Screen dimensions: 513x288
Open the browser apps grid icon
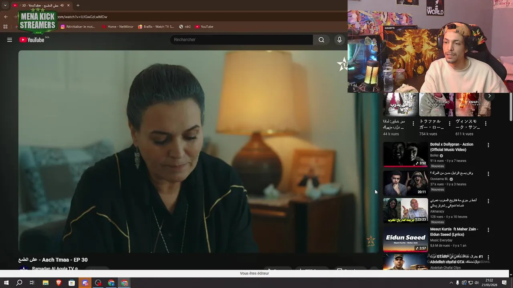[x=5, y=27]
